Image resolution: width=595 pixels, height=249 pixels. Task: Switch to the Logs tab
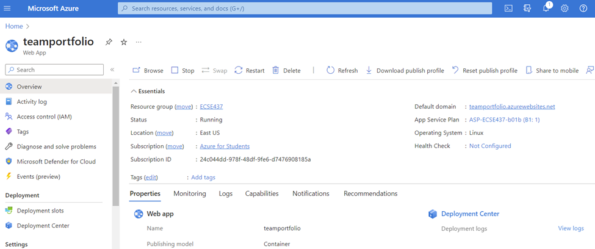(226, 193)
